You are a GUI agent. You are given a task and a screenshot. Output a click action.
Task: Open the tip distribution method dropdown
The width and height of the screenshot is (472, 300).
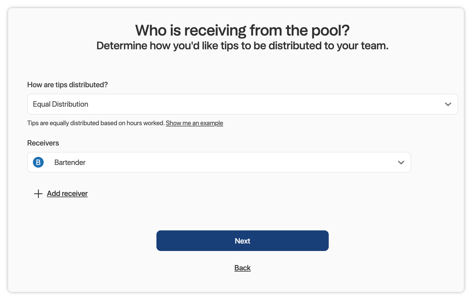(x=242, y=104)
